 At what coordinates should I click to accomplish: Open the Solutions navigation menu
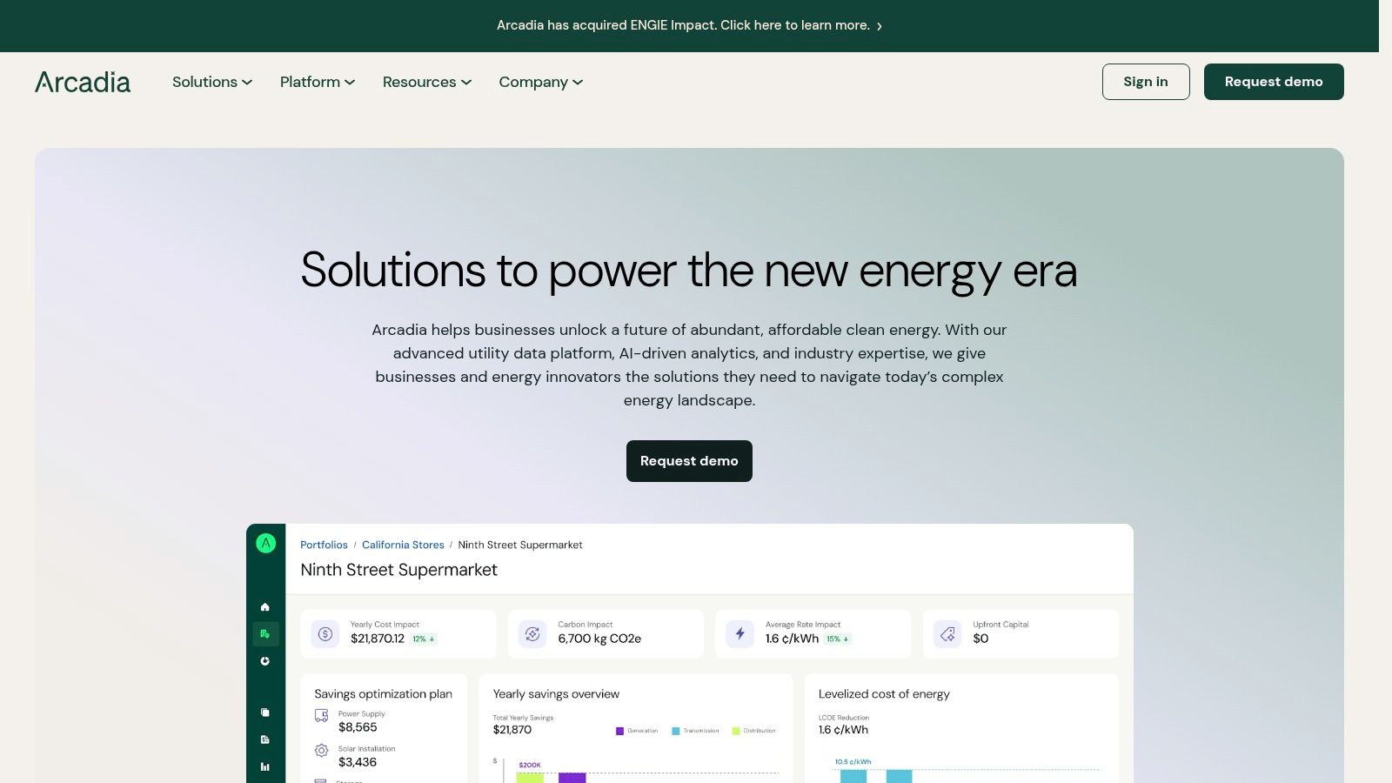(212, 82)
